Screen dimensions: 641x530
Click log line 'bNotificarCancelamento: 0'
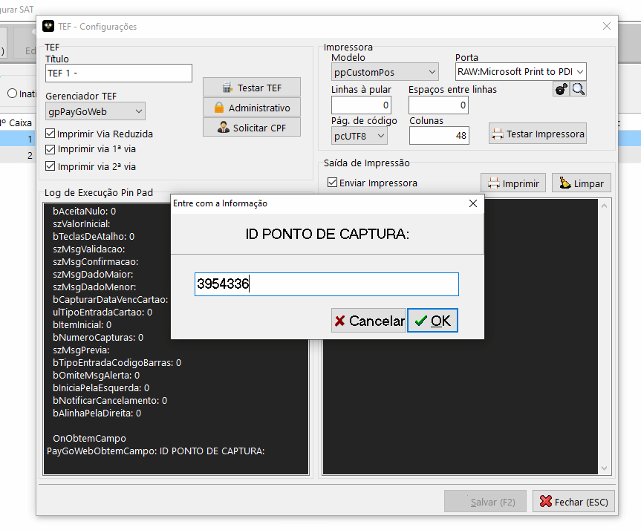[x=110, y=400]
